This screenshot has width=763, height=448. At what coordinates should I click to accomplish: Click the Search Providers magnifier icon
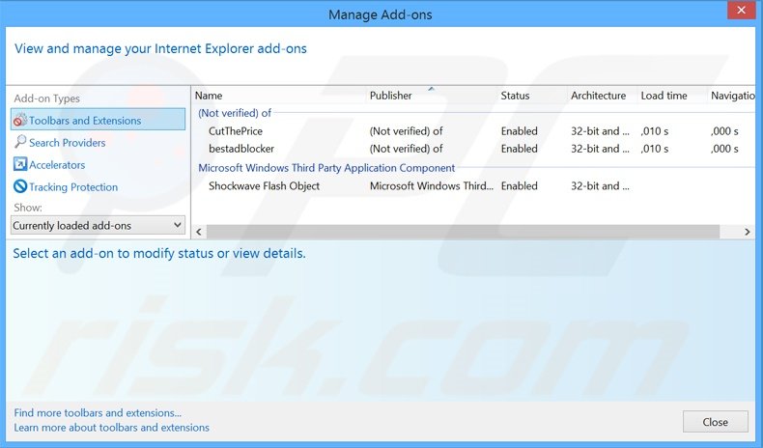pos(20,143)
